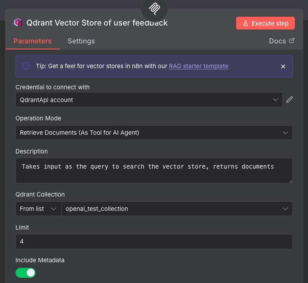Image resolution: width=308 pixels, height=283 pixels.
Task: Dismiss the RAG tip banner
Action: [x=283, y=67]
